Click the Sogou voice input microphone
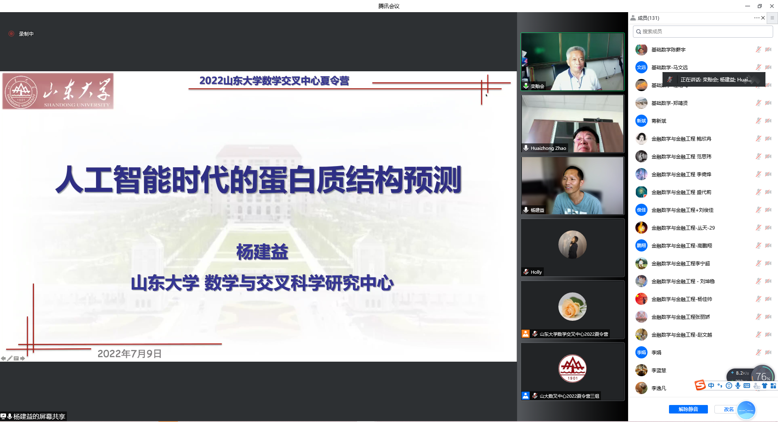This screenshot has width=778, height=422. (738, 386)
